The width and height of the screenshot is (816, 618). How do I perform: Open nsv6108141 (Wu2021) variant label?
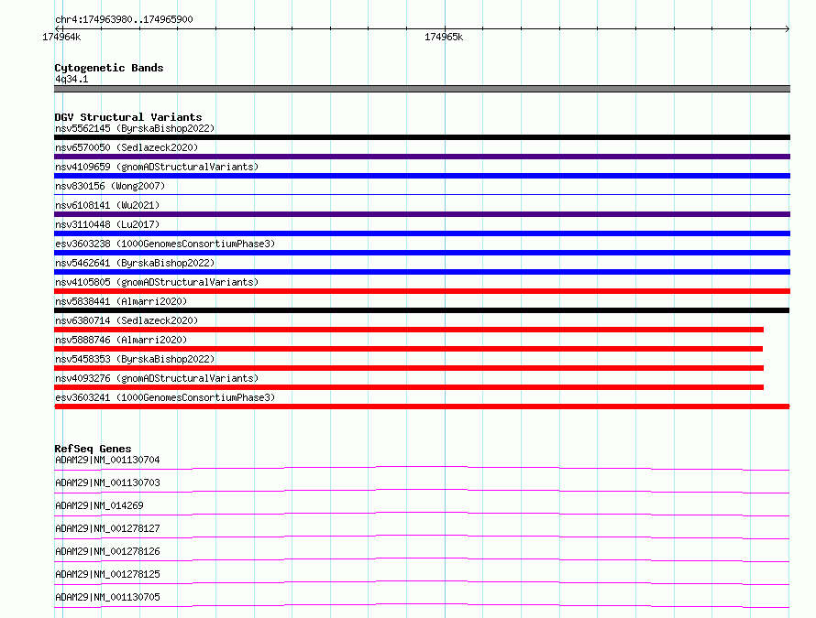107,205
